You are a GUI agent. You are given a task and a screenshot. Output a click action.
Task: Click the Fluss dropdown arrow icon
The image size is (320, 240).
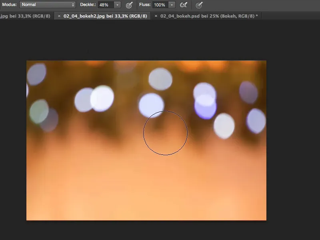coord(171,5)
